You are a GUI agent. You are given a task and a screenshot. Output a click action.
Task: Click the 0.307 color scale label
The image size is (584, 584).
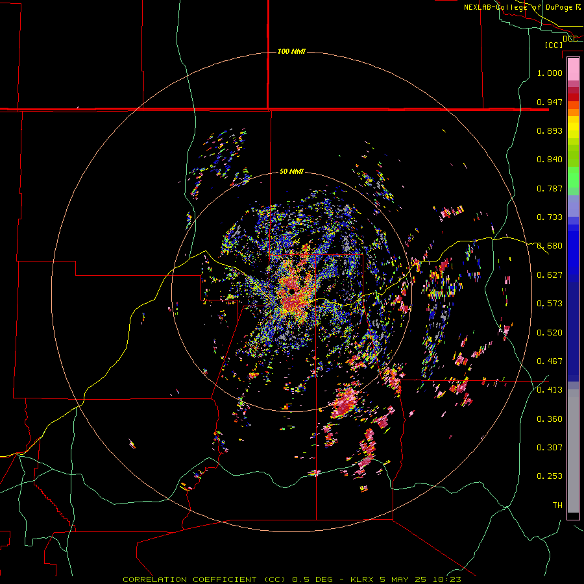(x=550, y=448)
